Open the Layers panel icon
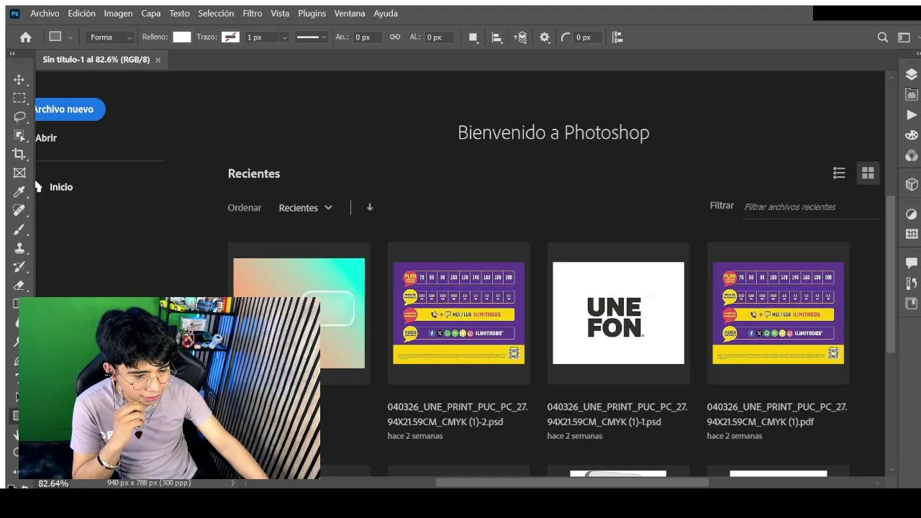The image size is (921, 518). (912, 75)
